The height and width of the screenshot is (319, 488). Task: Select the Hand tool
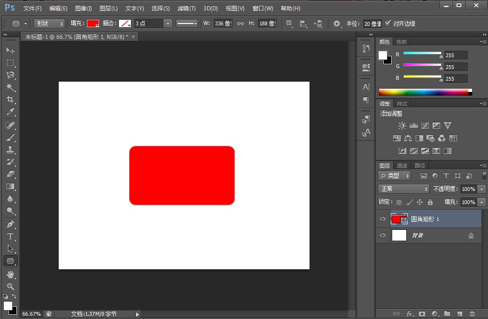10,274
